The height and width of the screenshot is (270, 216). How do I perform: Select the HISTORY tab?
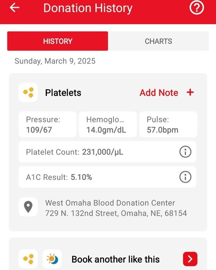click(x=58, y=41)
